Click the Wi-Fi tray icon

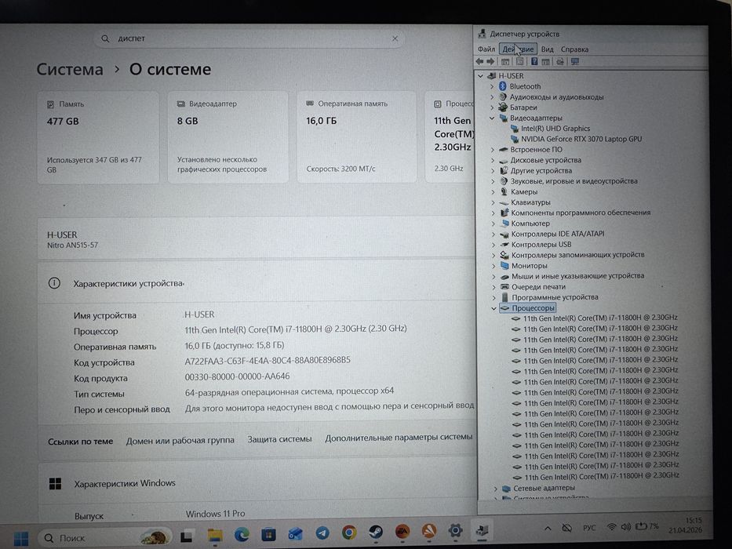(x=611, y=527)
